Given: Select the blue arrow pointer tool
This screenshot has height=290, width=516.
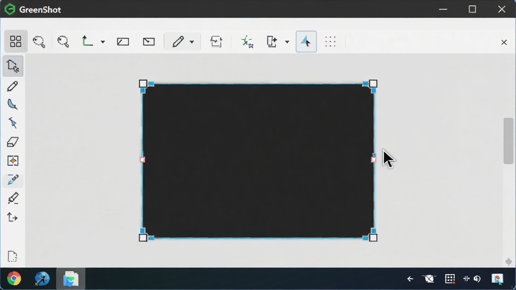Looking at the screenshot, I should coord(13,123).
